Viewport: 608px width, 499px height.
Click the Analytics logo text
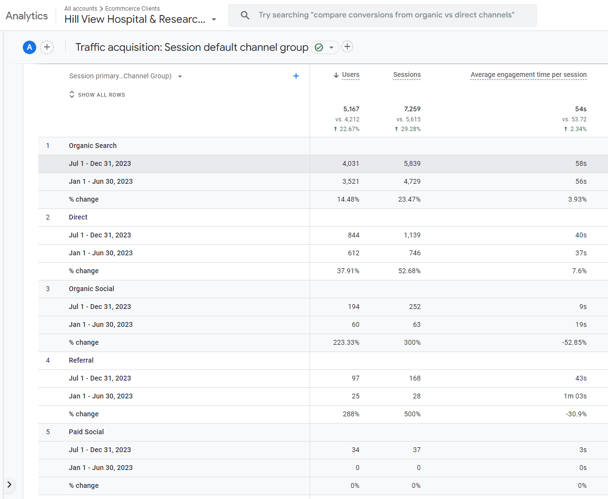click(27, 16)
